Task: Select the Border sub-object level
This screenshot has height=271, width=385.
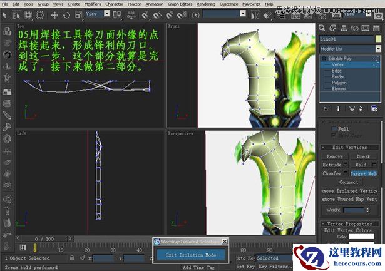Action: tap(337, 76)
